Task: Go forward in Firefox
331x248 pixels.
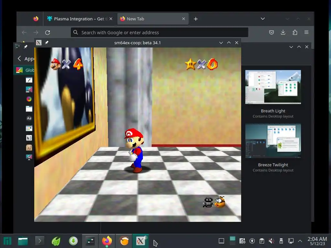Action: [36, 33]
